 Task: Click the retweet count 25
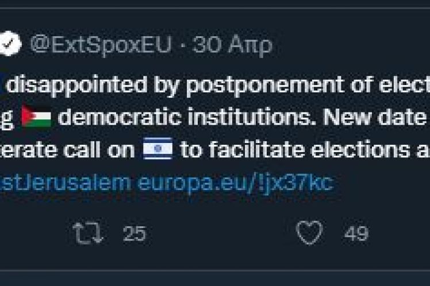point(135,234)
